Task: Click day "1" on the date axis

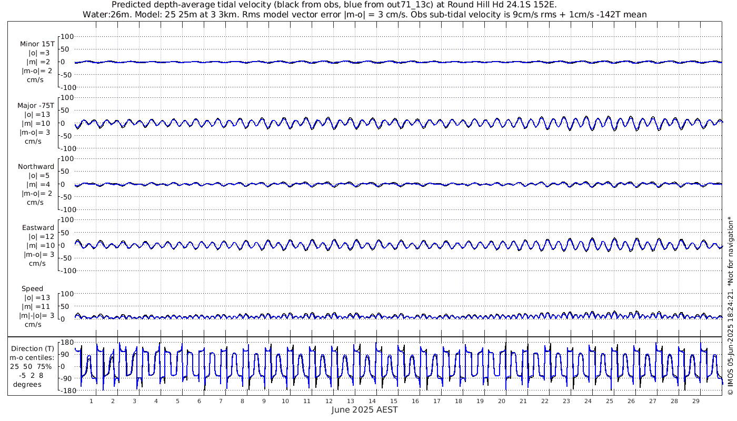Action: (x=92, y=401)
